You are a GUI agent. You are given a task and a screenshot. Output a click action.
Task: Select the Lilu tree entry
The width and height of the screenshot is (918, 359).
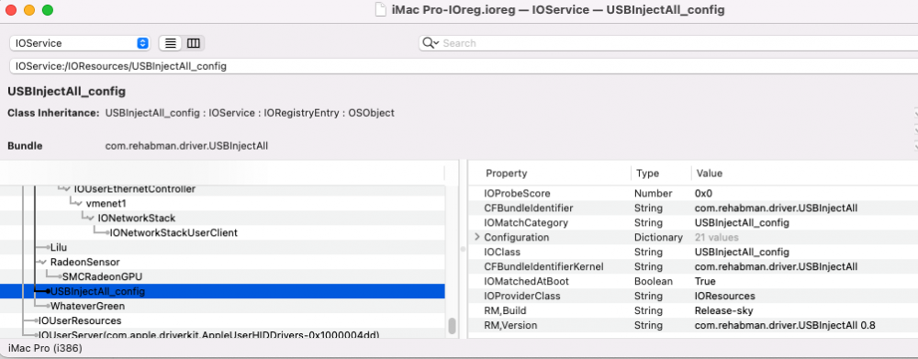pos(59,247)
